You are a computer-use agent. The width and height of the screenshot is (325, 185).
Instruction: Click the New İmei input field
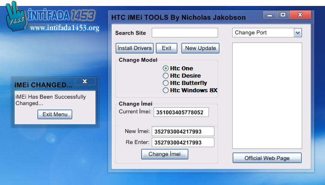pos(183,132)
